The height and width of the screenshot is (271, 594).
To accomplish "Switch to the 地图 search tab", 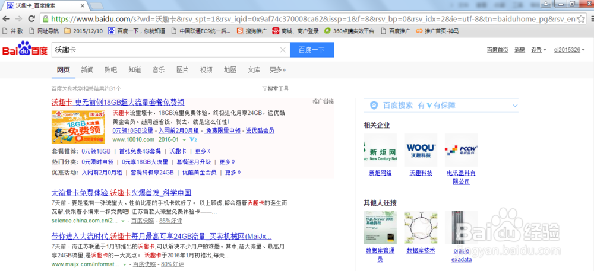I will (230, 70).
